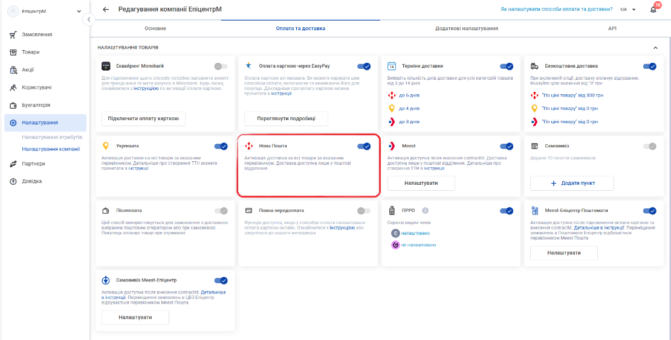This screenshot has width=671, height=340.
Task: Toggle the Повна передоплата switch
Action: tap(364, 211)
